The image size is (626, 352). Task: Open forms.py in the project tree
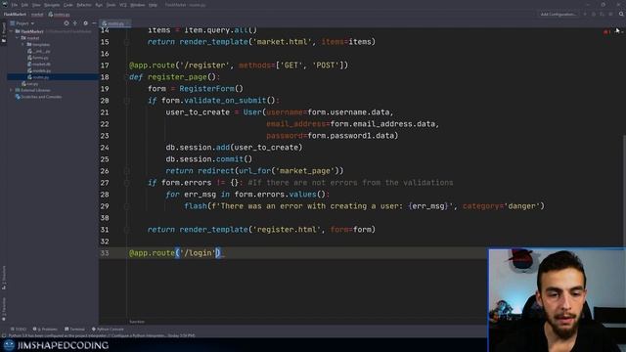[38, 58]
